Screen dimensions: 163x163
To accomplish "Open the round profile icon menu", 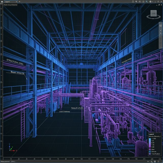I will click(x=150, y=2).
